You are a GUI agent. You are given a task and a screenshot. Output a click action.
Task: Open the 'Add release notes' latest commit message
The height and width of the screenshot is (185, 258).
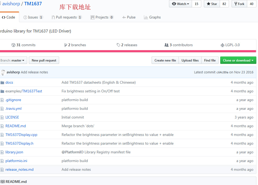(34, 72)
